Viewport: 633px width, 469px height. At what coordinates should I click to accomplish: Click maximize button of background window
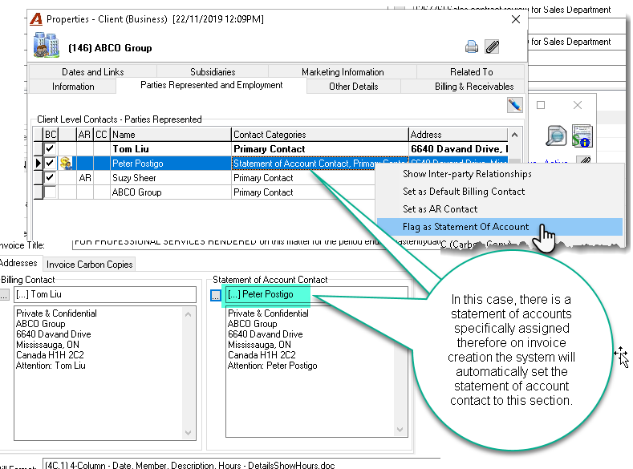coord(541,105)
